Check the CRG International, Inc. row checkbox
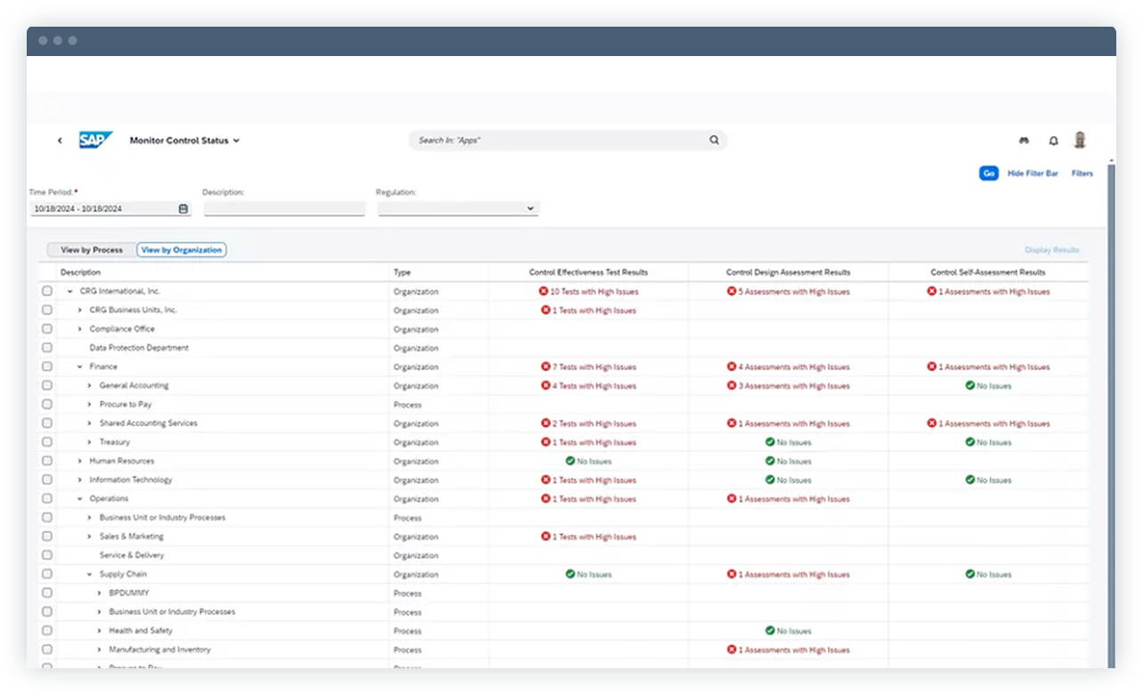Viewport: 1143px width, 694px height. click(47, 291)
